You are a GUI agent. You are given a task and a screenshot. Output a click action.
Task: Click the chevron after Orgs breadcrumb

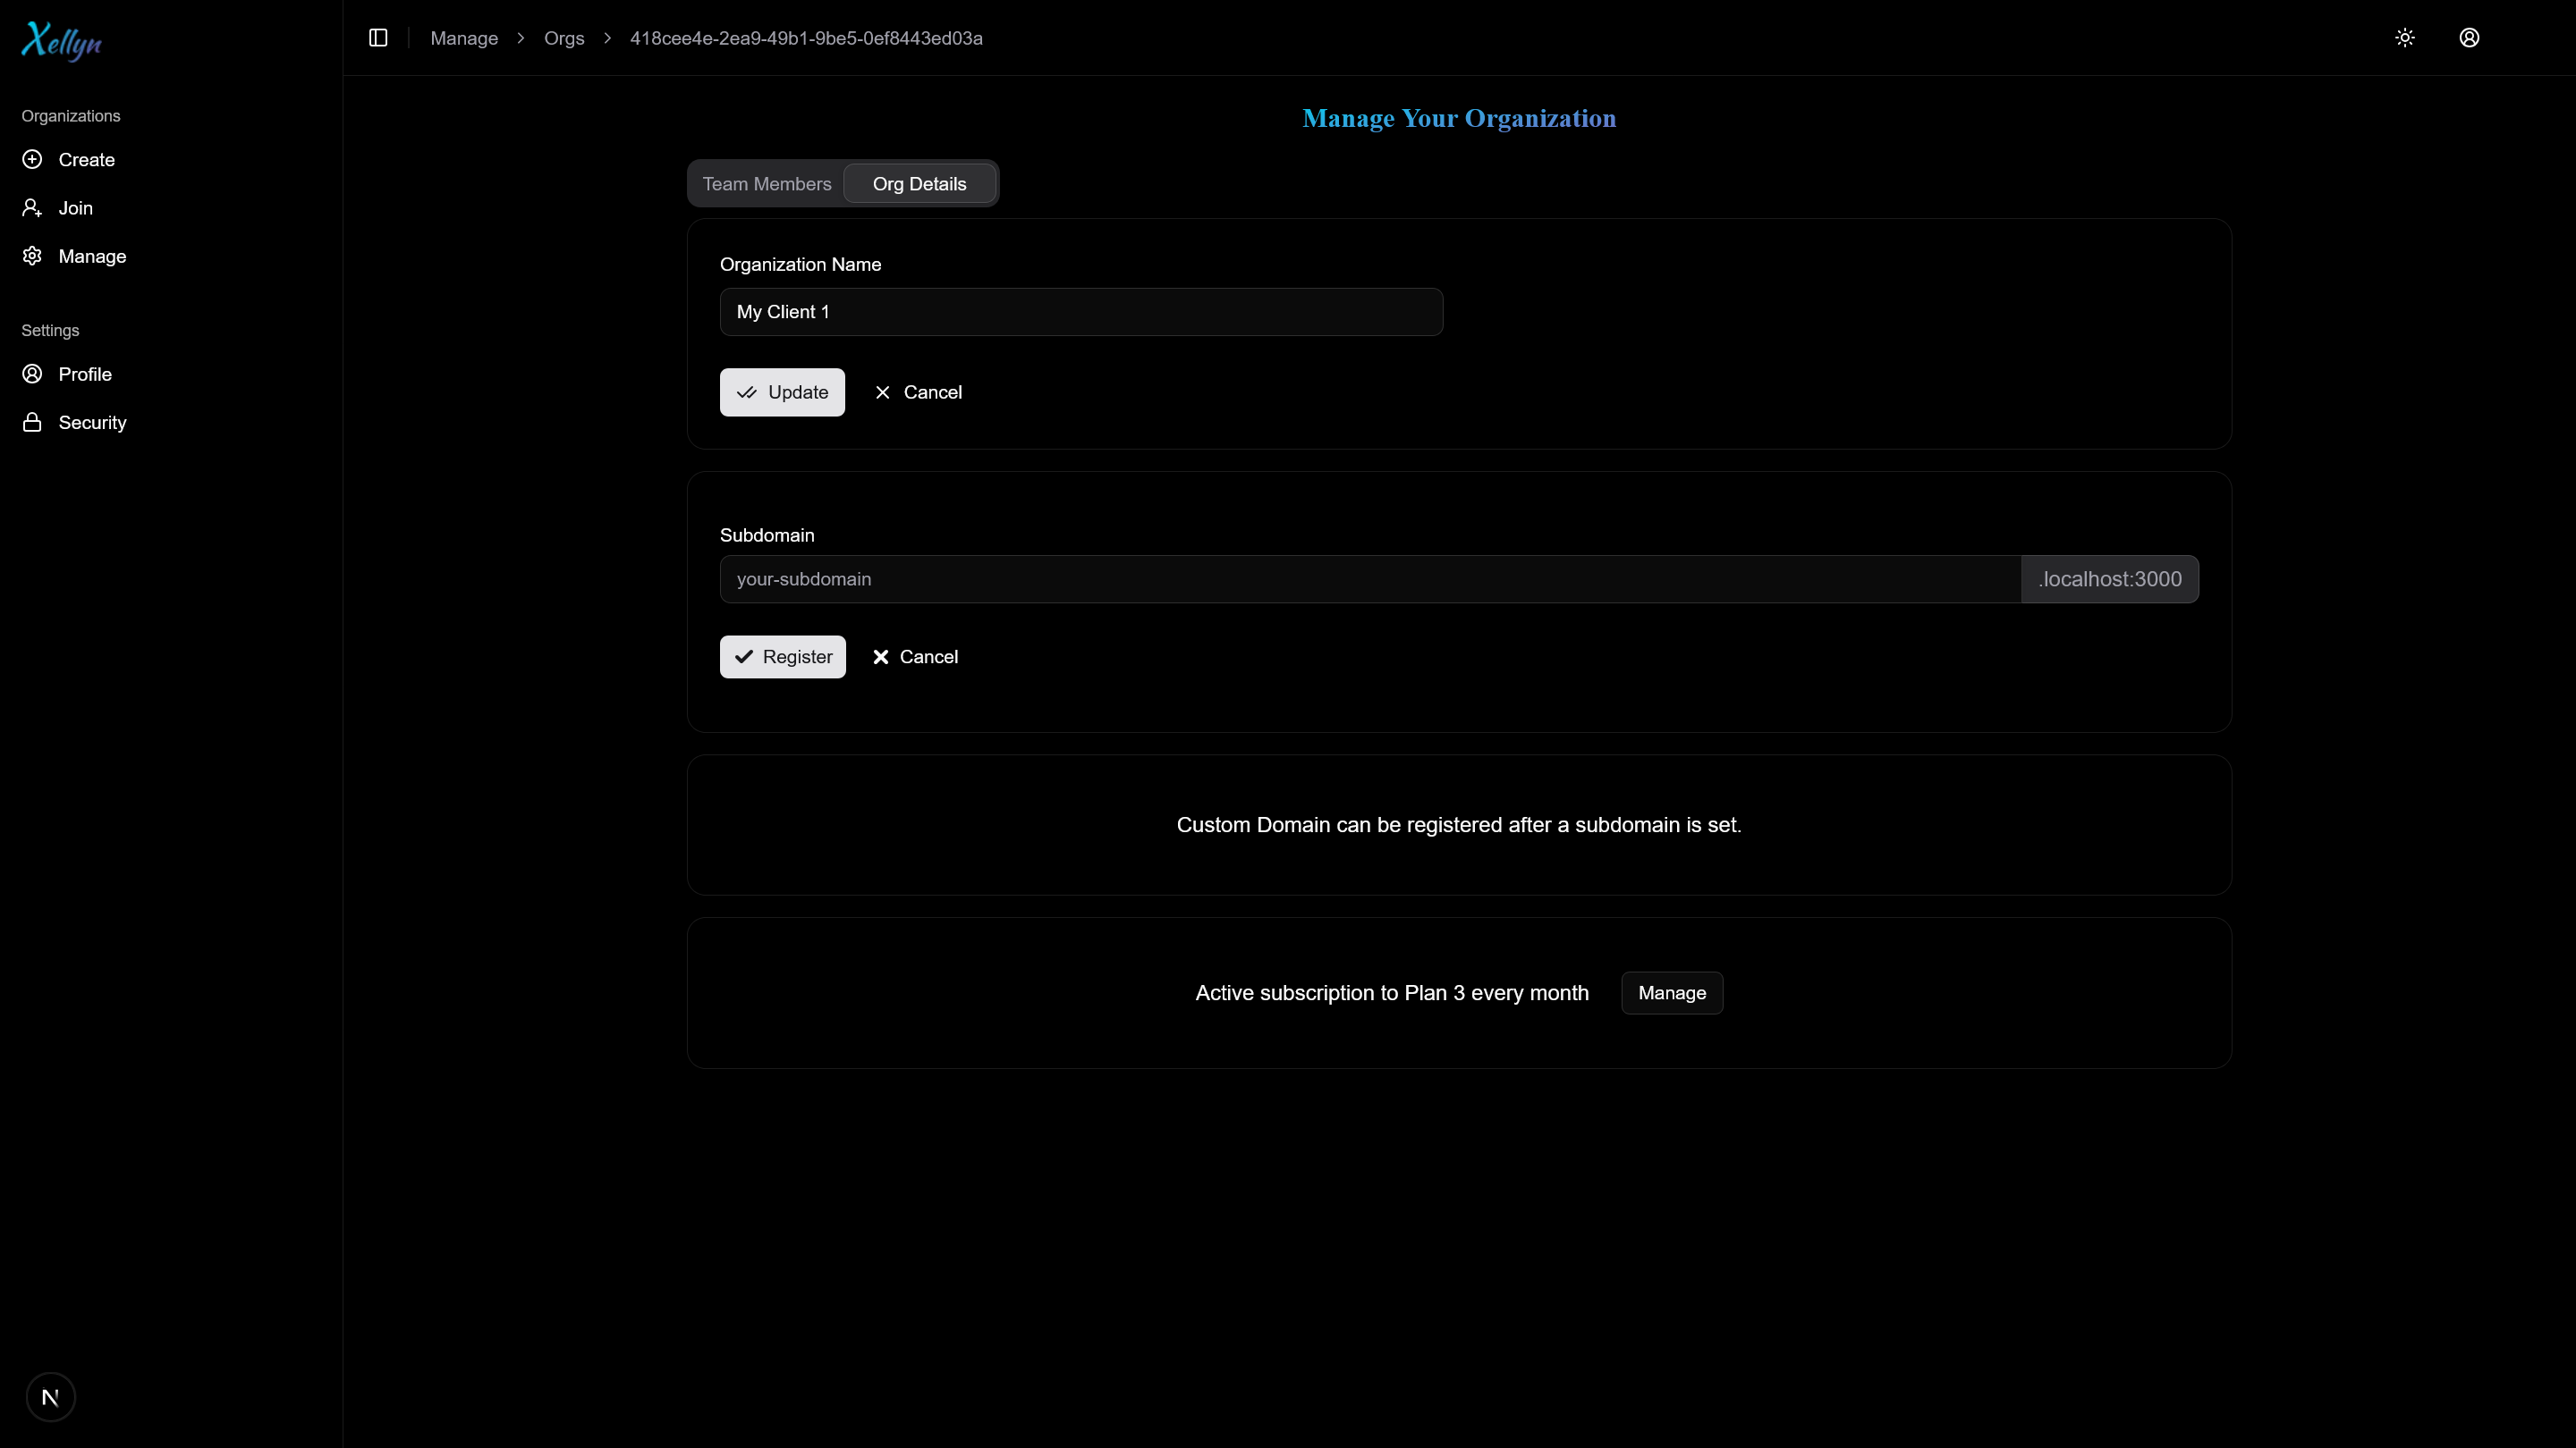click(x=607, y=38)
